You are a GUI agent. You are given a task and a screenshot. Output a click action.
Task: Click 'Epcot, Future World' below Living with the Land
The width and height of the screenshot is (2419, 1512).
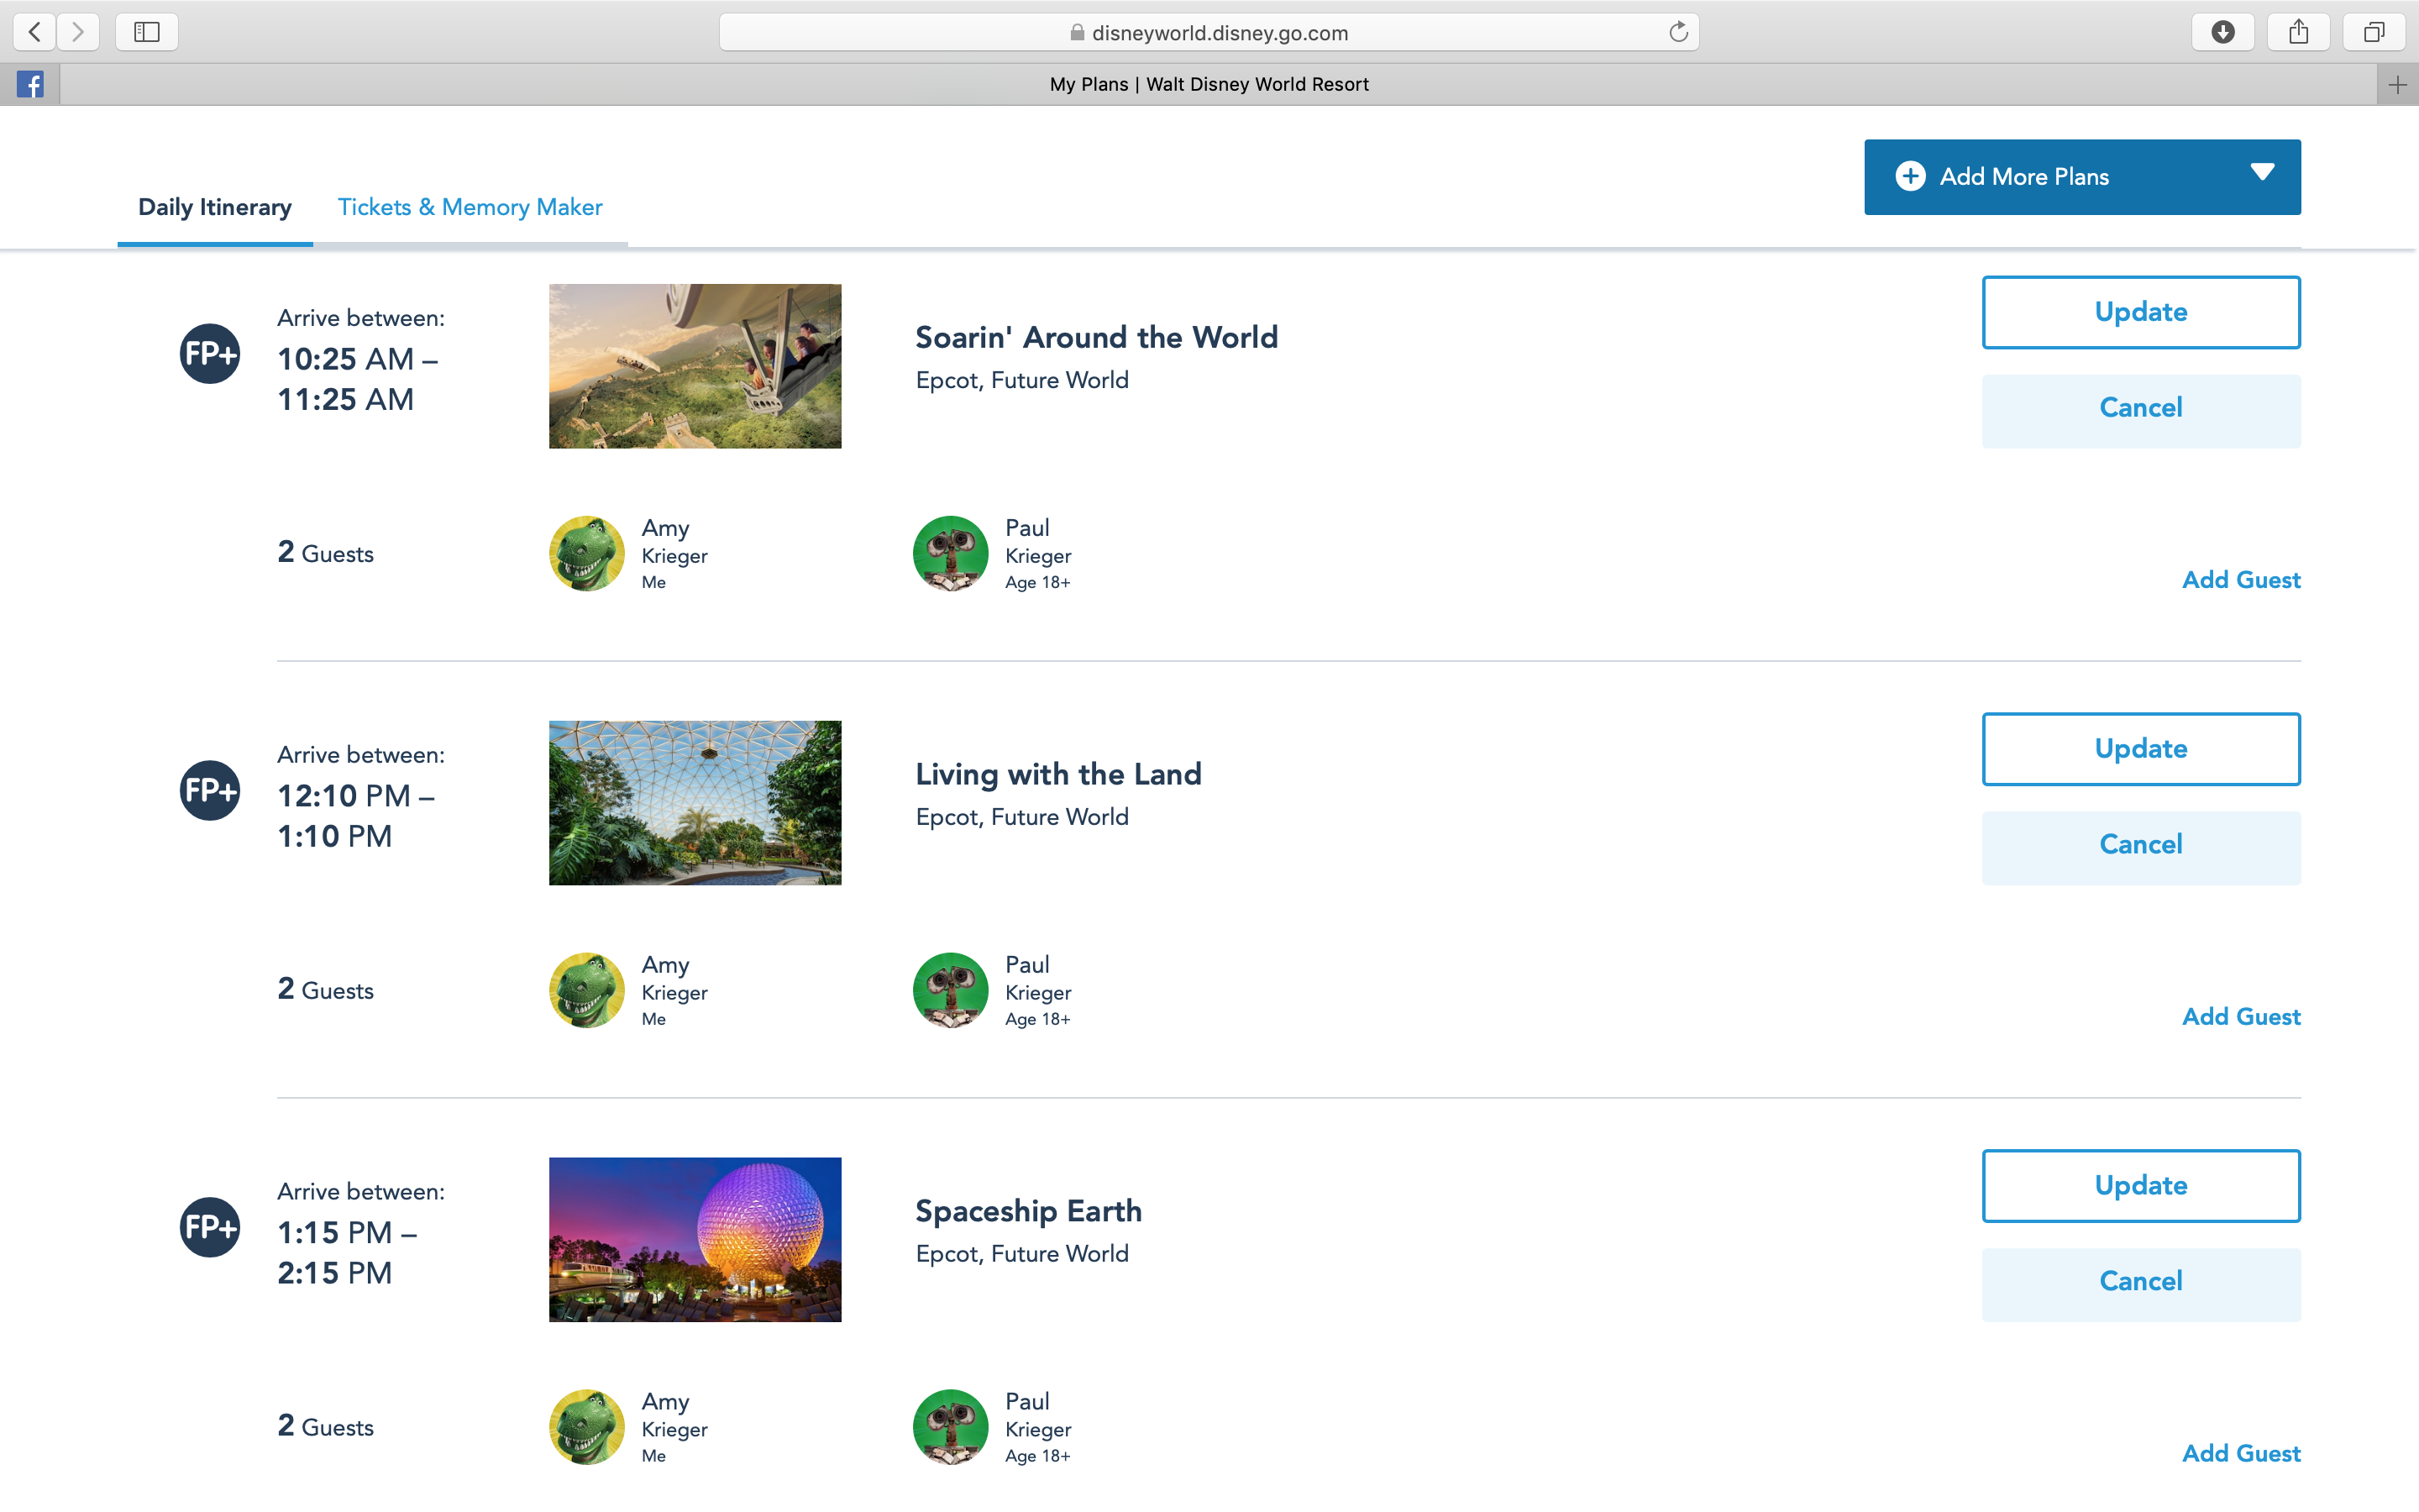[1022, 817]
